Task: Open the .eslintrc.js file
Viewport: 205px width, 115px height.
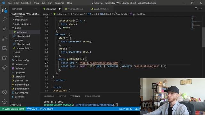Action: [x=25, y=68]
